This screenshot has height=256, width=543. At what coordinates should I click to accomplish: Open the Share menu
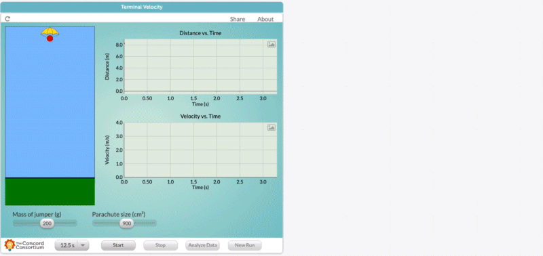tap(238, 19)
